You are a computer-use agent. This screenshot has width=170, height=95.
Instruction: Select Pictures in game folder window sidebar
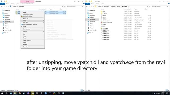tap(92, 26)
